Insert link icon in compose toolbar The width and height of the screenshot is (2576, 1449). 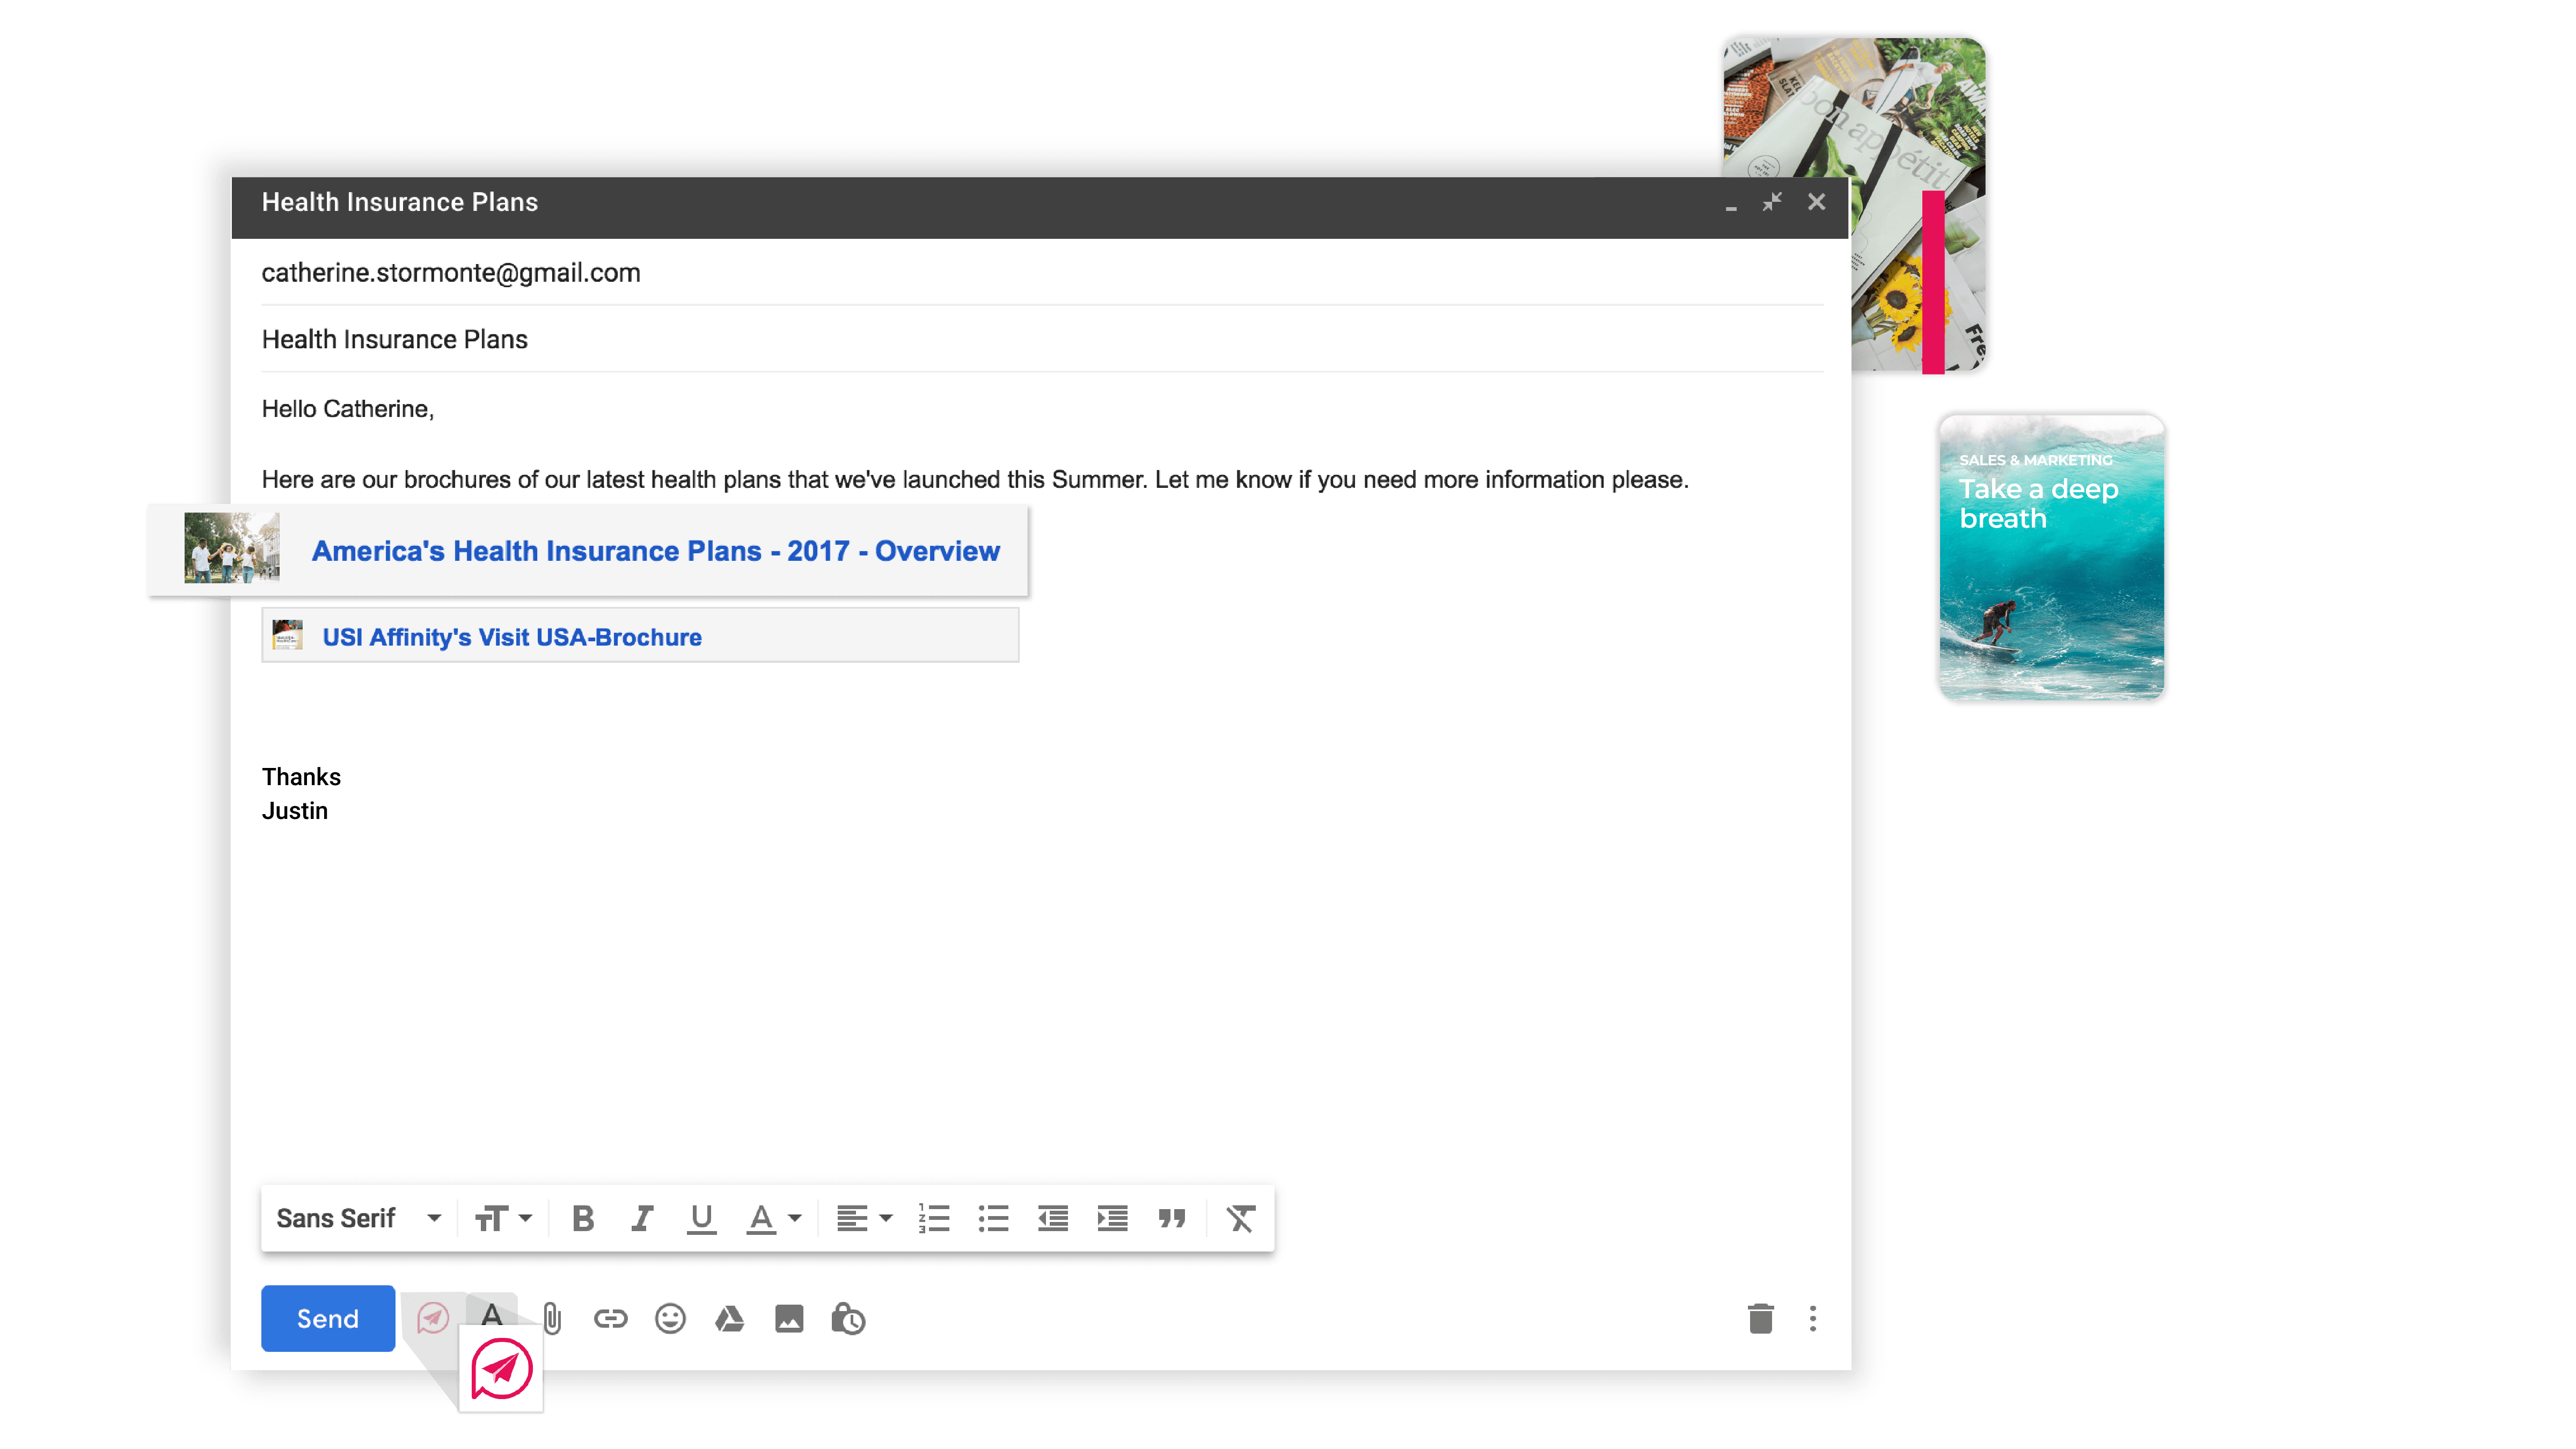coord(610,1318)
